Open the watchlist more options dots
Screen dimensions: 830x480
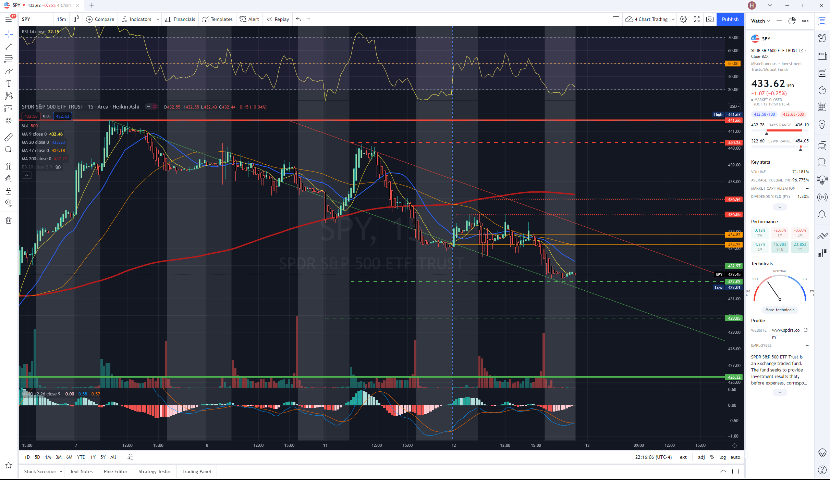point(805,21)
